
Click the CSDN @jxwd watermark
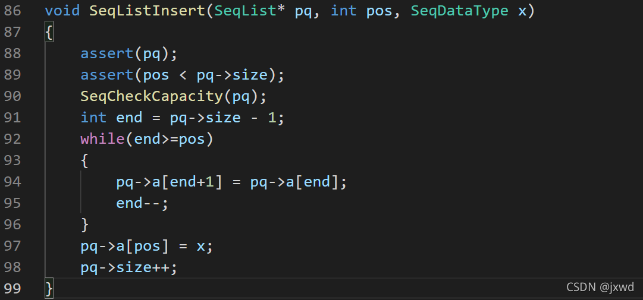[x=600, y=288]
